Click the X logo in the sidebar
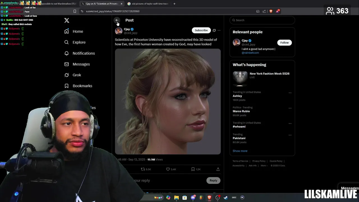Image resolution: width=359 pixels, height=202 pixels. (x=67, y=20)
